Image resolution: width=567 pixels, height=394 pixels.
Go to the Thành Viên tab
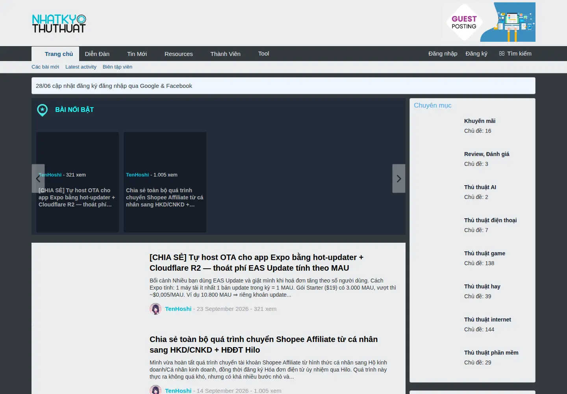click(x=225, y=54)
